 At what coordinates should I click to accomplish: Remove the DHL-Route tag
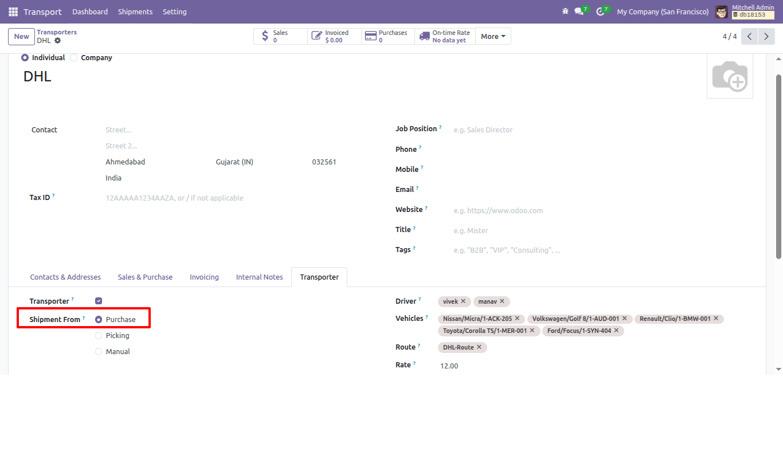point(479,347)
